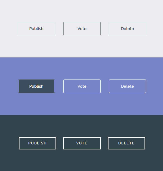Image resolution: width=163 pixels, height=171 pixels.
Task: Click the uppercase PUBLISH button
Action: [37, 143]
